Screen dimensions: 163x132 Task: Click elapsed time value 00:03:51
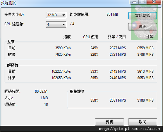click(x=41, y=92)
